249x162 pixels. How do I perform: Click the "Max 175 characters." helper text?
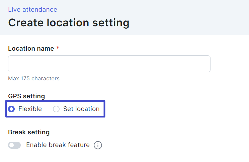[34, 79]
